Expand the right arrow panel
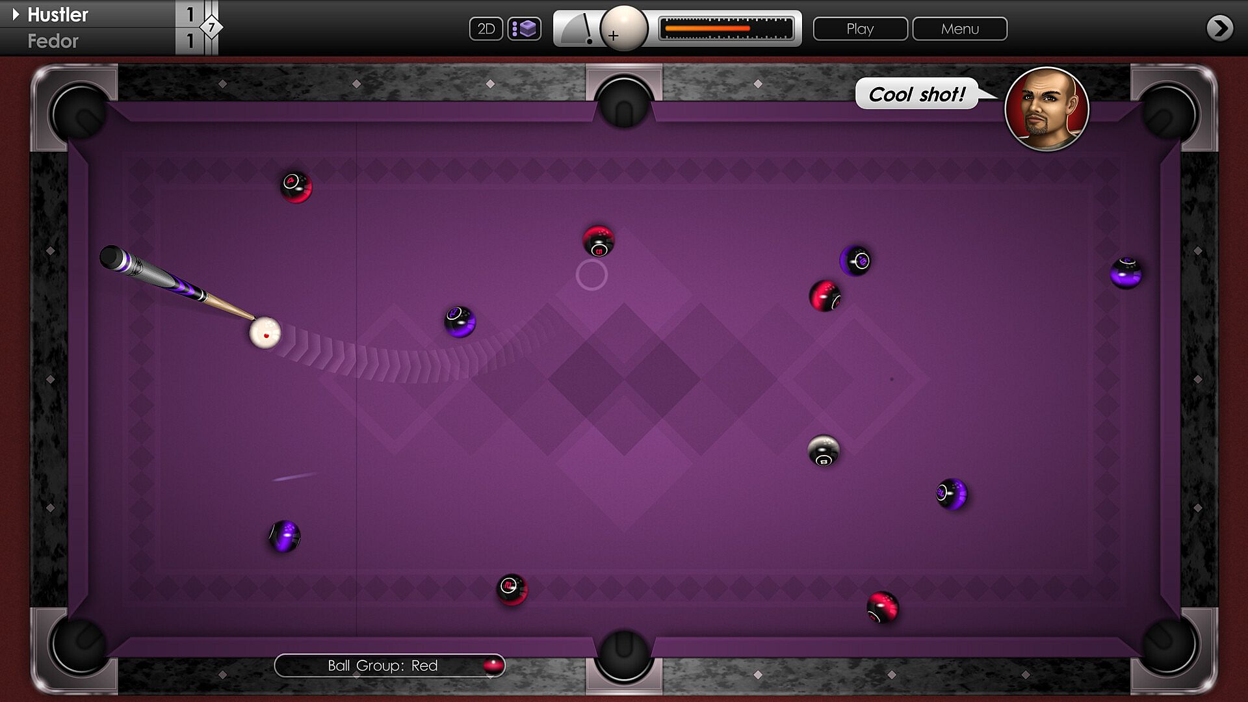The width and height of the screenshot is (1248, 702). (1219, 28)
